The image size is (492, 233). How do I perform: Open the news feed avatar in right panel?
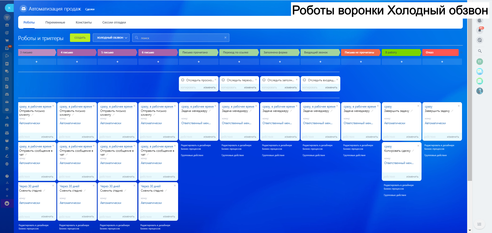click(x=480, y=81)
